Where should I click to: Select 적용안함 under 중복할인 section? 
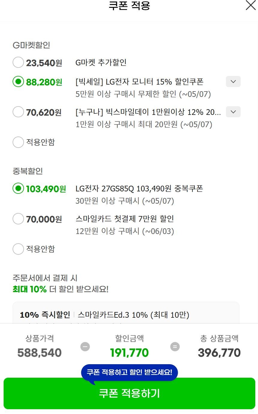pyautogui.click(x=18, y=249)
